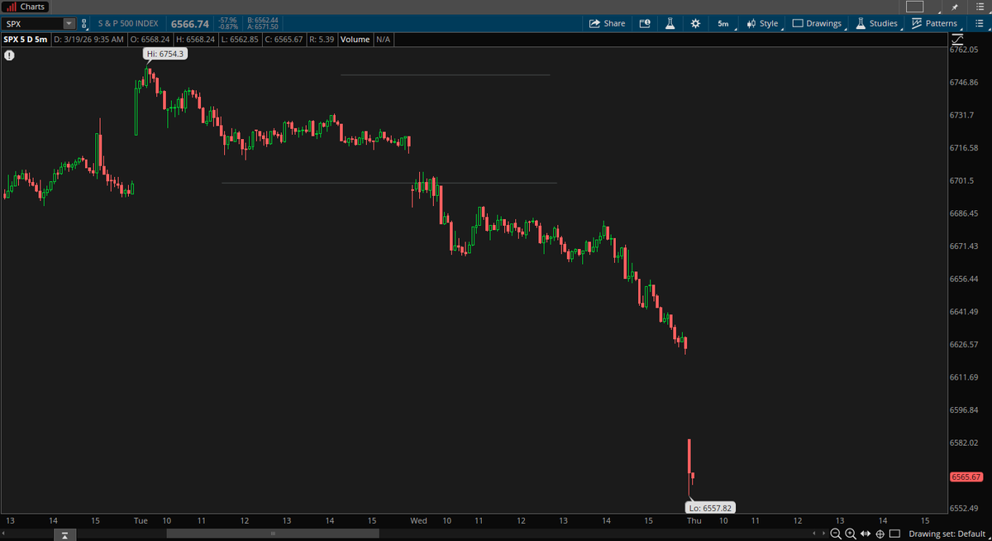Click the 6566.74 last price
This screenshot has width=992, height=541.
coord(190,24)
